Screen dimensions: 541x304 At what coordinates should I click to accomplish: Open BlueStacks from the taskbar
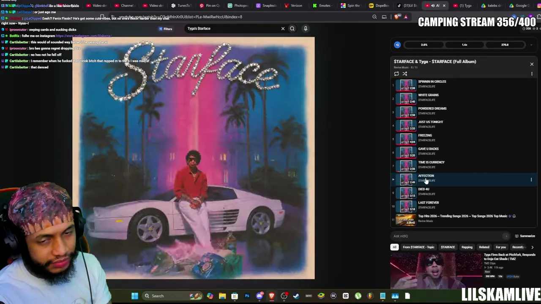[321, 296]
